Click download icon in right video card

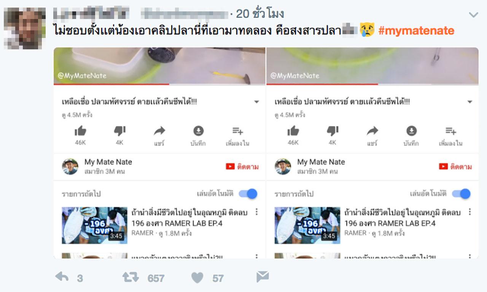click(411, 131)
